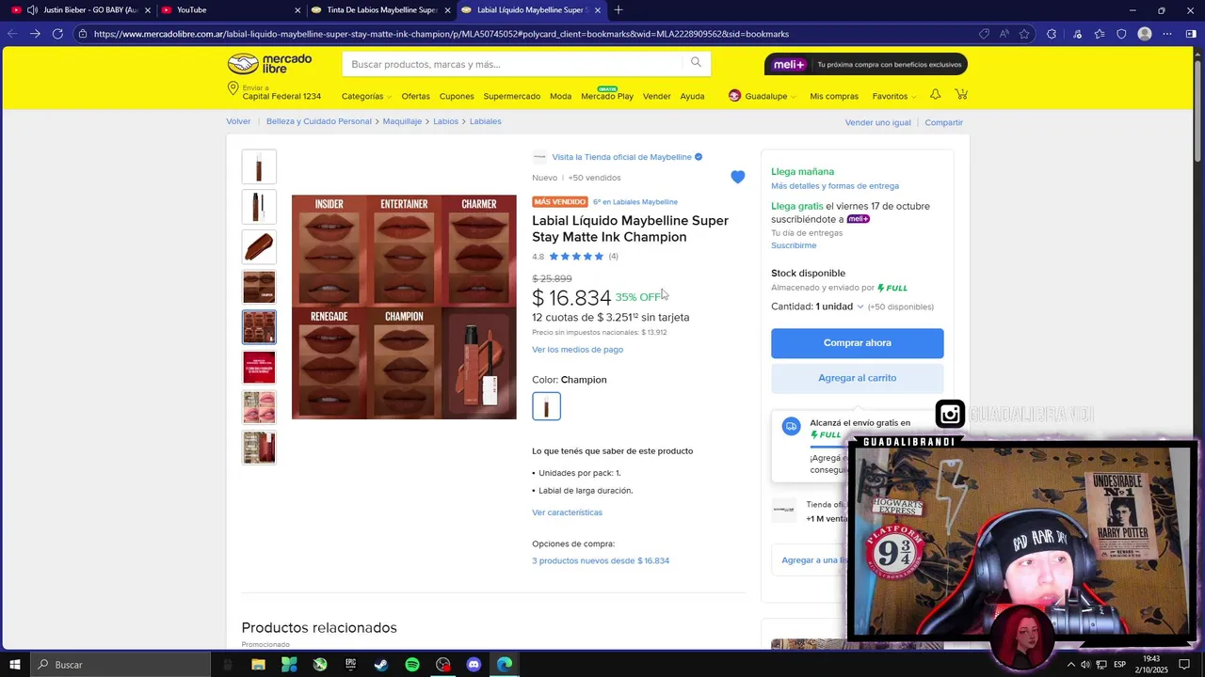Viewport: 1205px width, 677px height.
Task: Go to Belleza y Cuidado Personal breadcrumb
Action: click(319, 121)
